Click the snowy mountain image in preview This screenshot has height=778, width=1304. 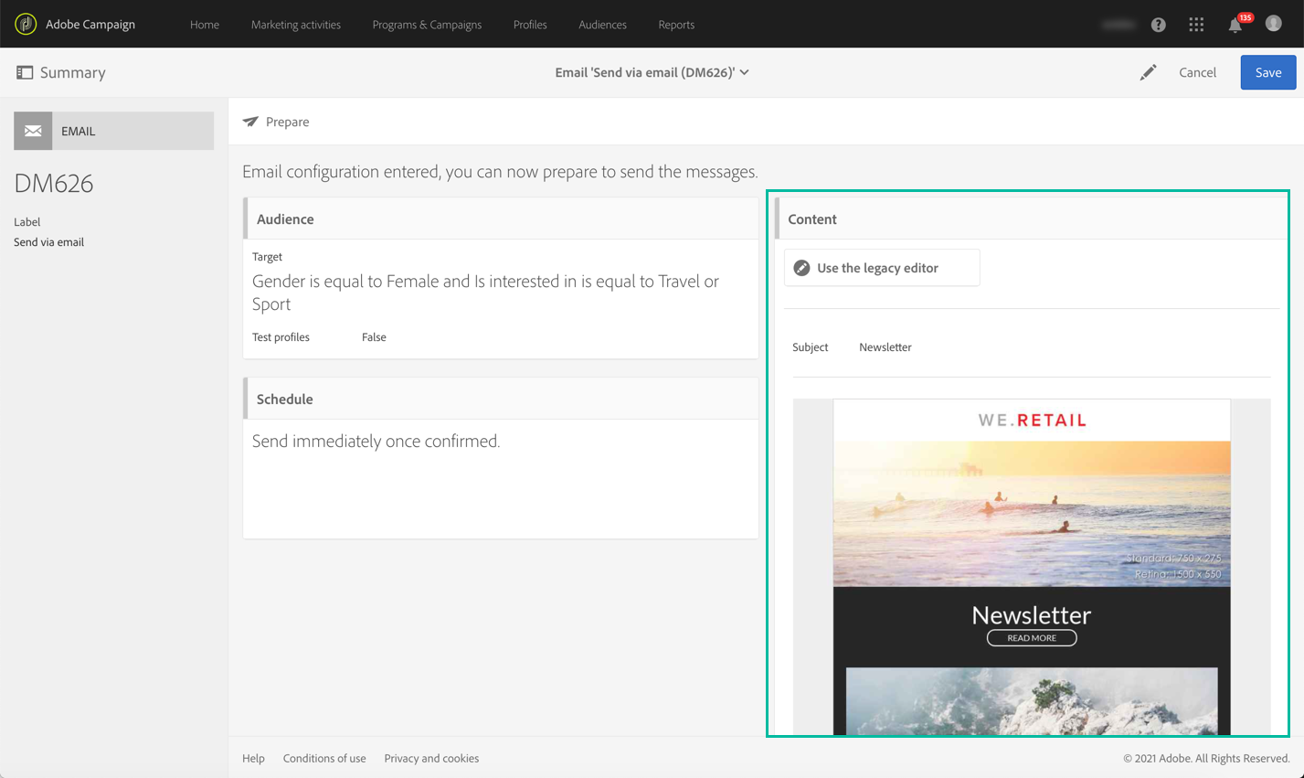click(1032, 701)
